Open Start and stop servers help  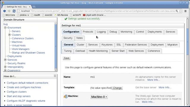click(18, 96)
